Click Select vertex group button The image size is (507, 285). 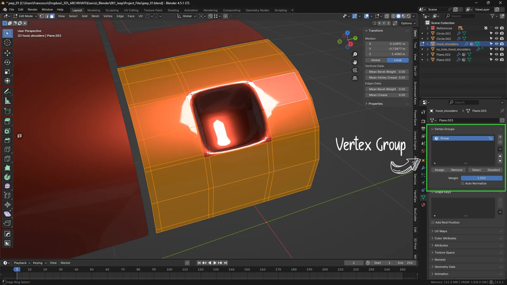click(476, 170)
